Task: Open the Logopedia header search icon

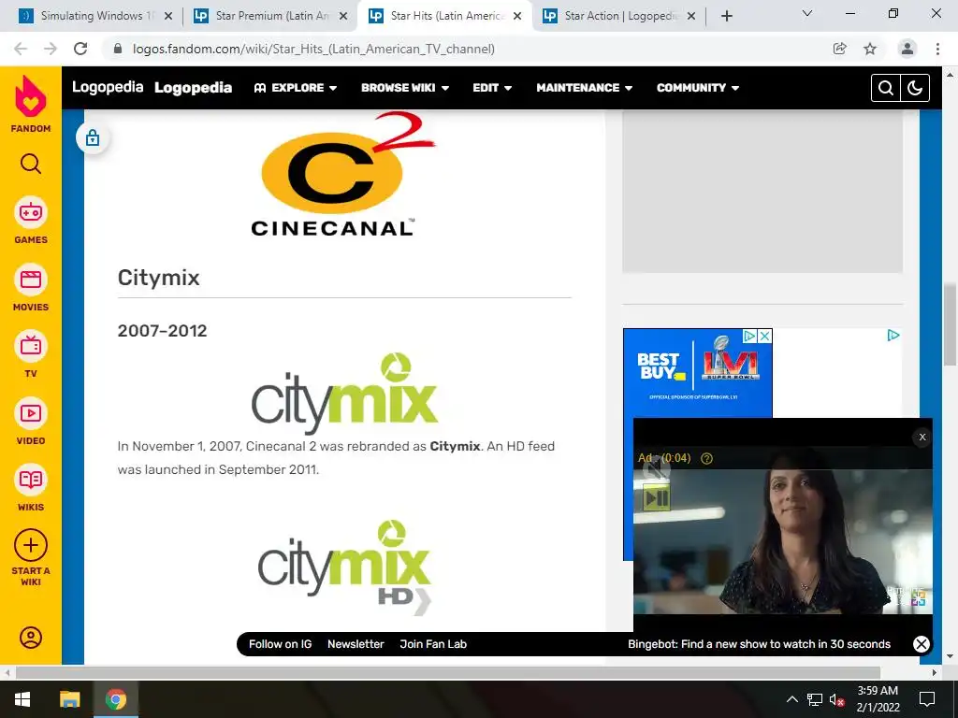Action: tap(886, 88)
